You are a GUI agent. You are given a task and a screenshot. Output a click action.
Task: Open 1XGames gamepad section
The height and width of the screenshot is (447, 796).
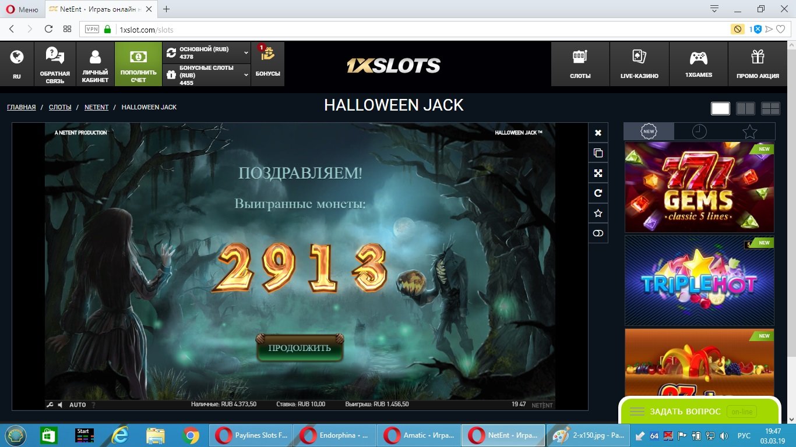point(698,64)
